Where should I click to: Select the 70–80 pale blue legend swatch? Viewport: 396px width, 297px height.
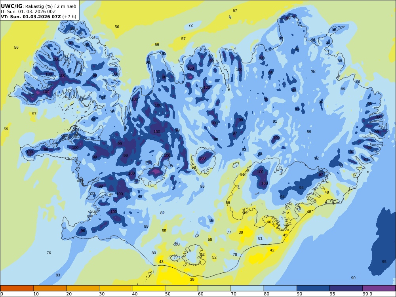click(x=247, y=288)
